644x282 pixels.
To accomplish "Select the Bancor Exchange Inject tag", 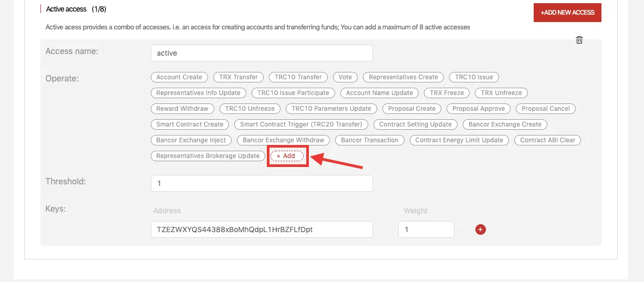I will (191, 140).
